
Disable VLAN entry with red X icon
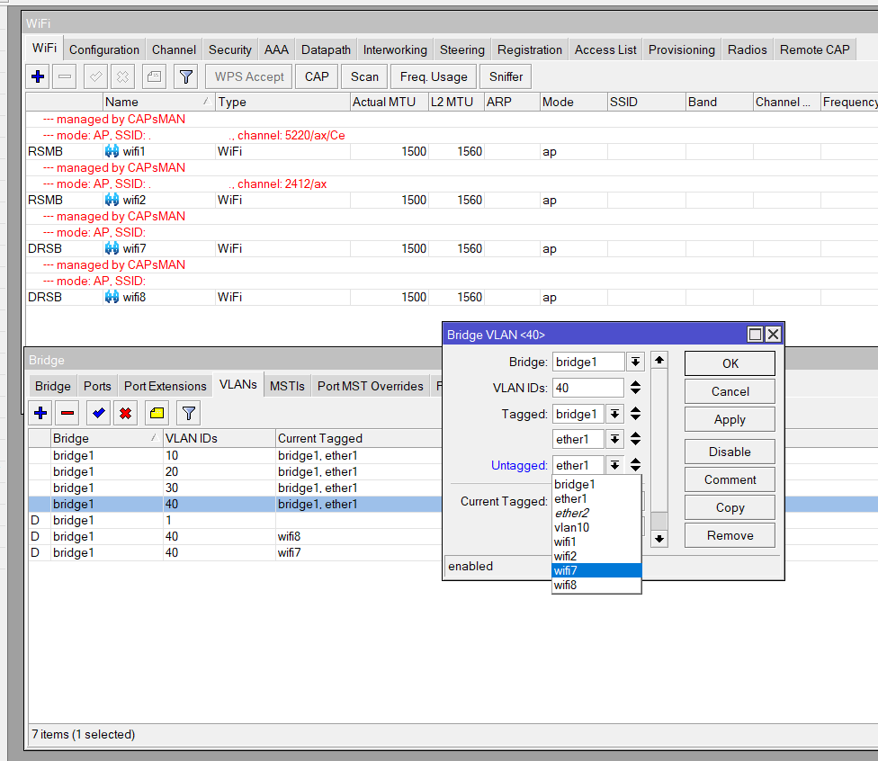126,413
